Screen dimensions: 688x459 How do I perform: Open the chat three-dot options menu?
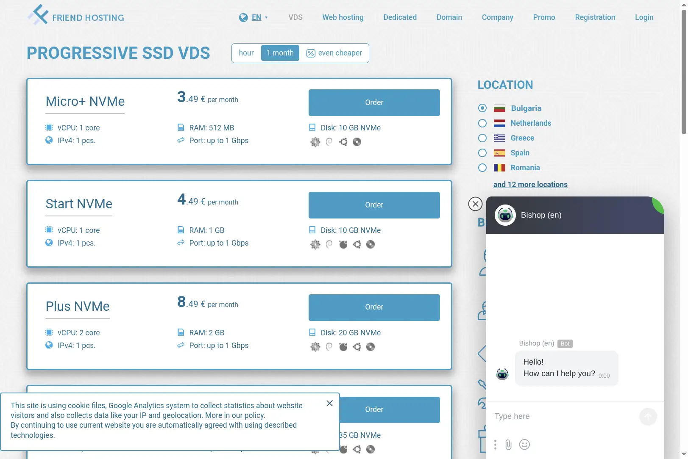[x=495, y=444]
